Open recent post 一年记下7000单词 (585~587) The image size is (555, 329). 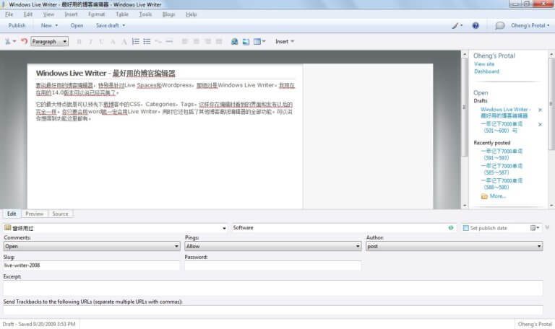[502, 169]
